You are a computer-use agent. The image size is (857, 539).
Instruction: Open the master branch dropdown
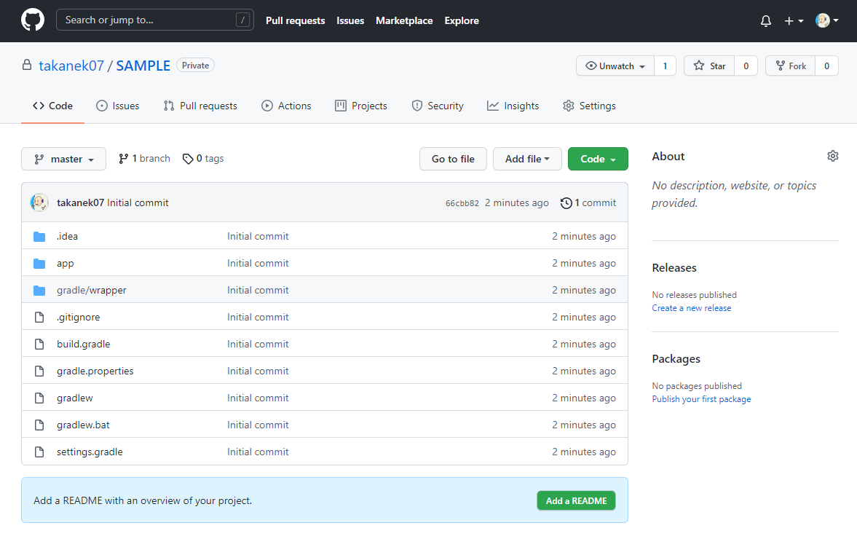coord(63,158)
